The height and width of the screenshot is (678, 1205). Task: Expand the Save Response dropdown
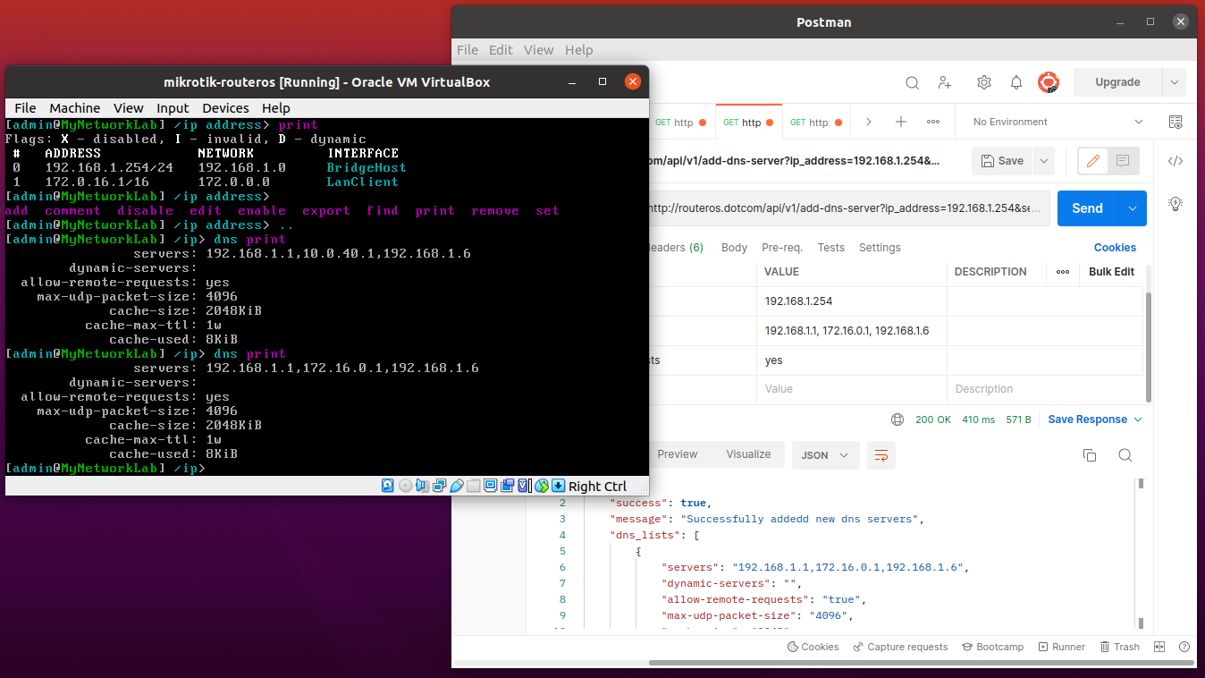pos(1138,420)
